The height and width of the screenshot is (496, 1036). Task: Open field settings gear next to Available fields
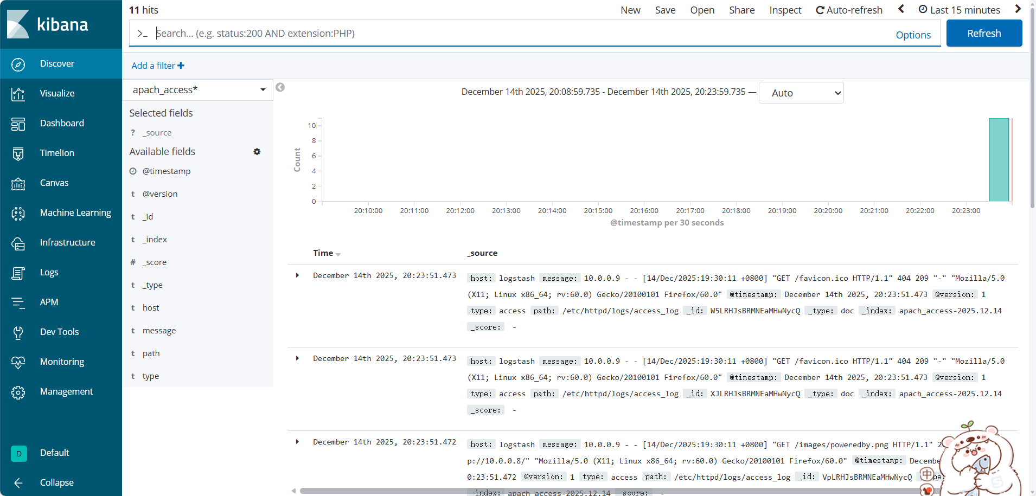257,152
